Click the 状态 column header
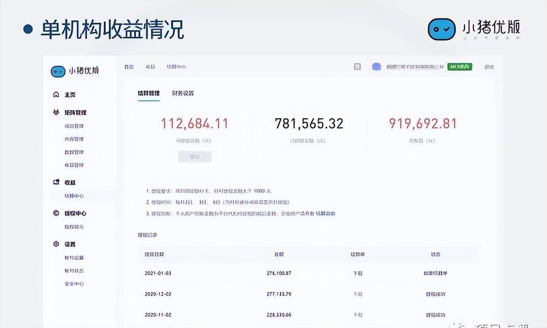 pos(435,254)
